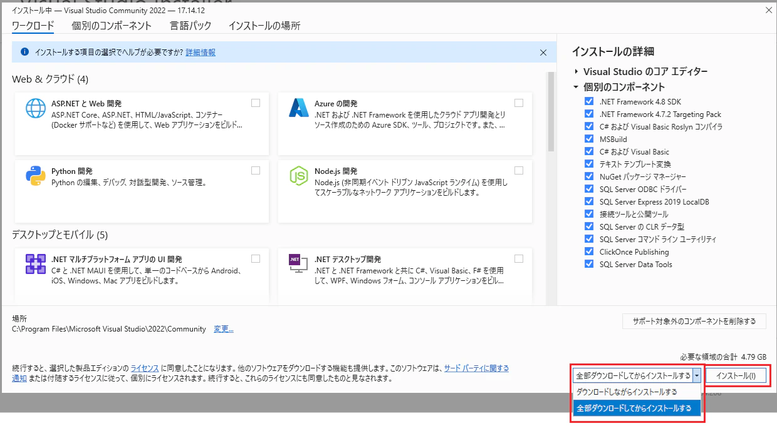This screenshot has width=777, height=426.
Task: Open the 詳細情報 link
Action: (201, 53)
